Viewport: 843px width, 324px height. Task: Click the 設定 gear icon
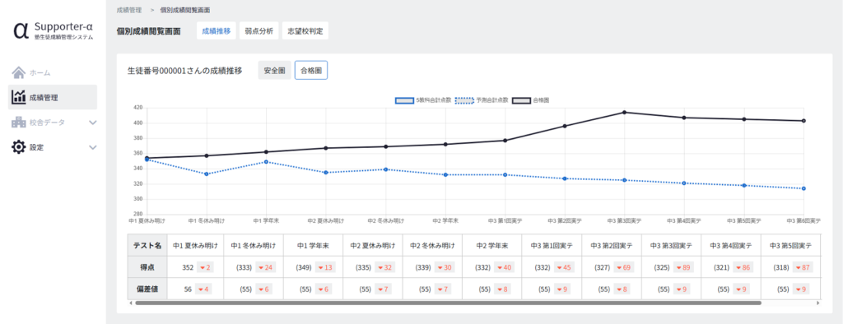click(19, 146)
